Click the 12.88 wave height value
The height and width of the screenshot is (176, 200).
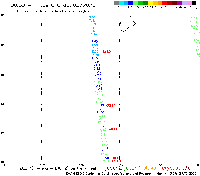click(99, 96)
